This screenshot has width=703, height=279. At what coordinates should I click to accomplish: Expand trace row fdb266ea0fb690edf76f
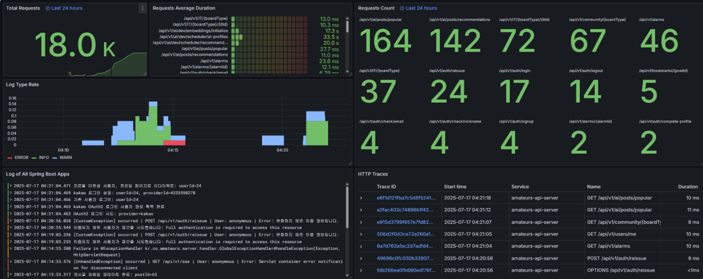(x=361, y=270)
